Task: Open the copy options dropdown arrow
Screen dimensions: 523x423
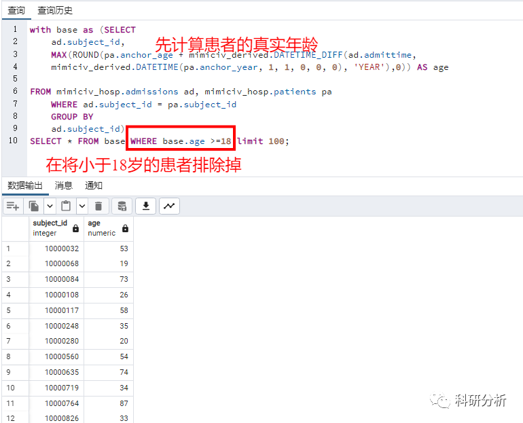Action: [50, 206]
